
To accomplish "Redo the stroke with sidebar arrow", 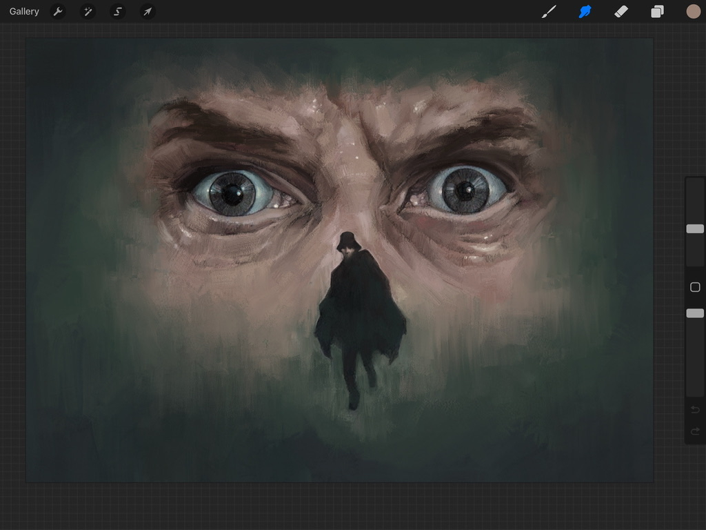I will pyautogui.click(x=695, y=432).
